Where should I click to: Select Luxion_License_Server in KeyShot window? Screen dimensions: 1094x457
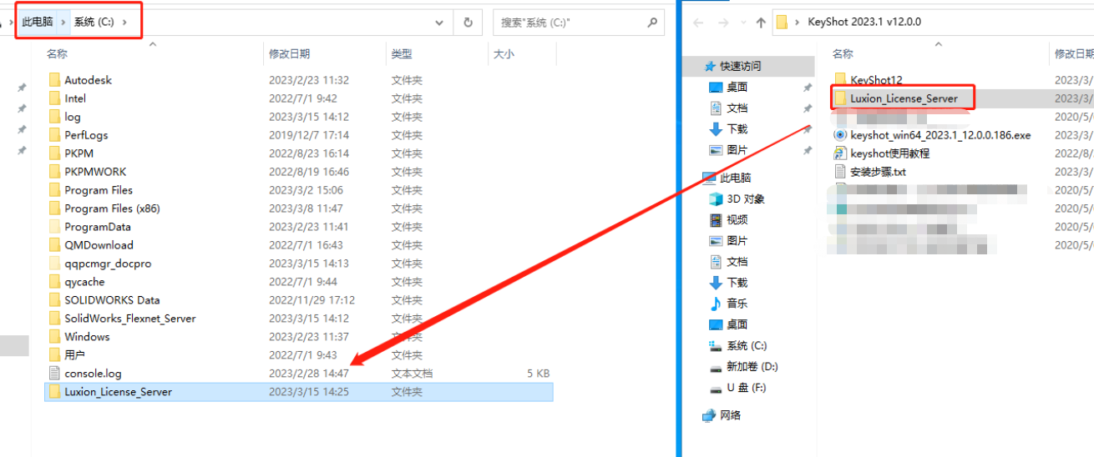[904, 98]
